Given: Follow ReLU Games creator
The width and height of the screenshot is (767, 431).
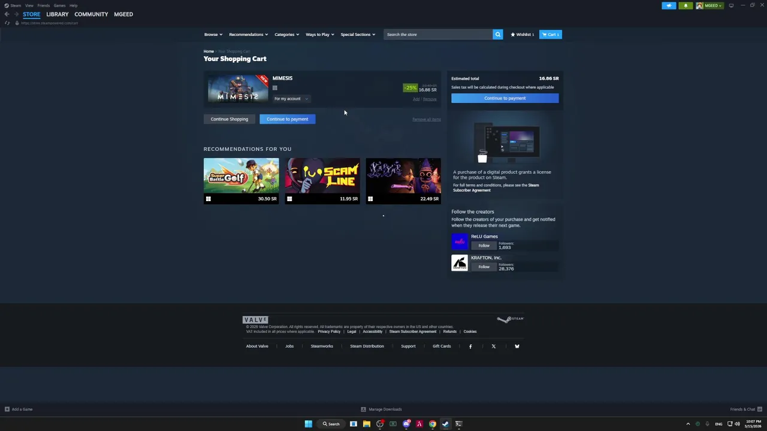Looking at the screenshot, I should [484, 246].
